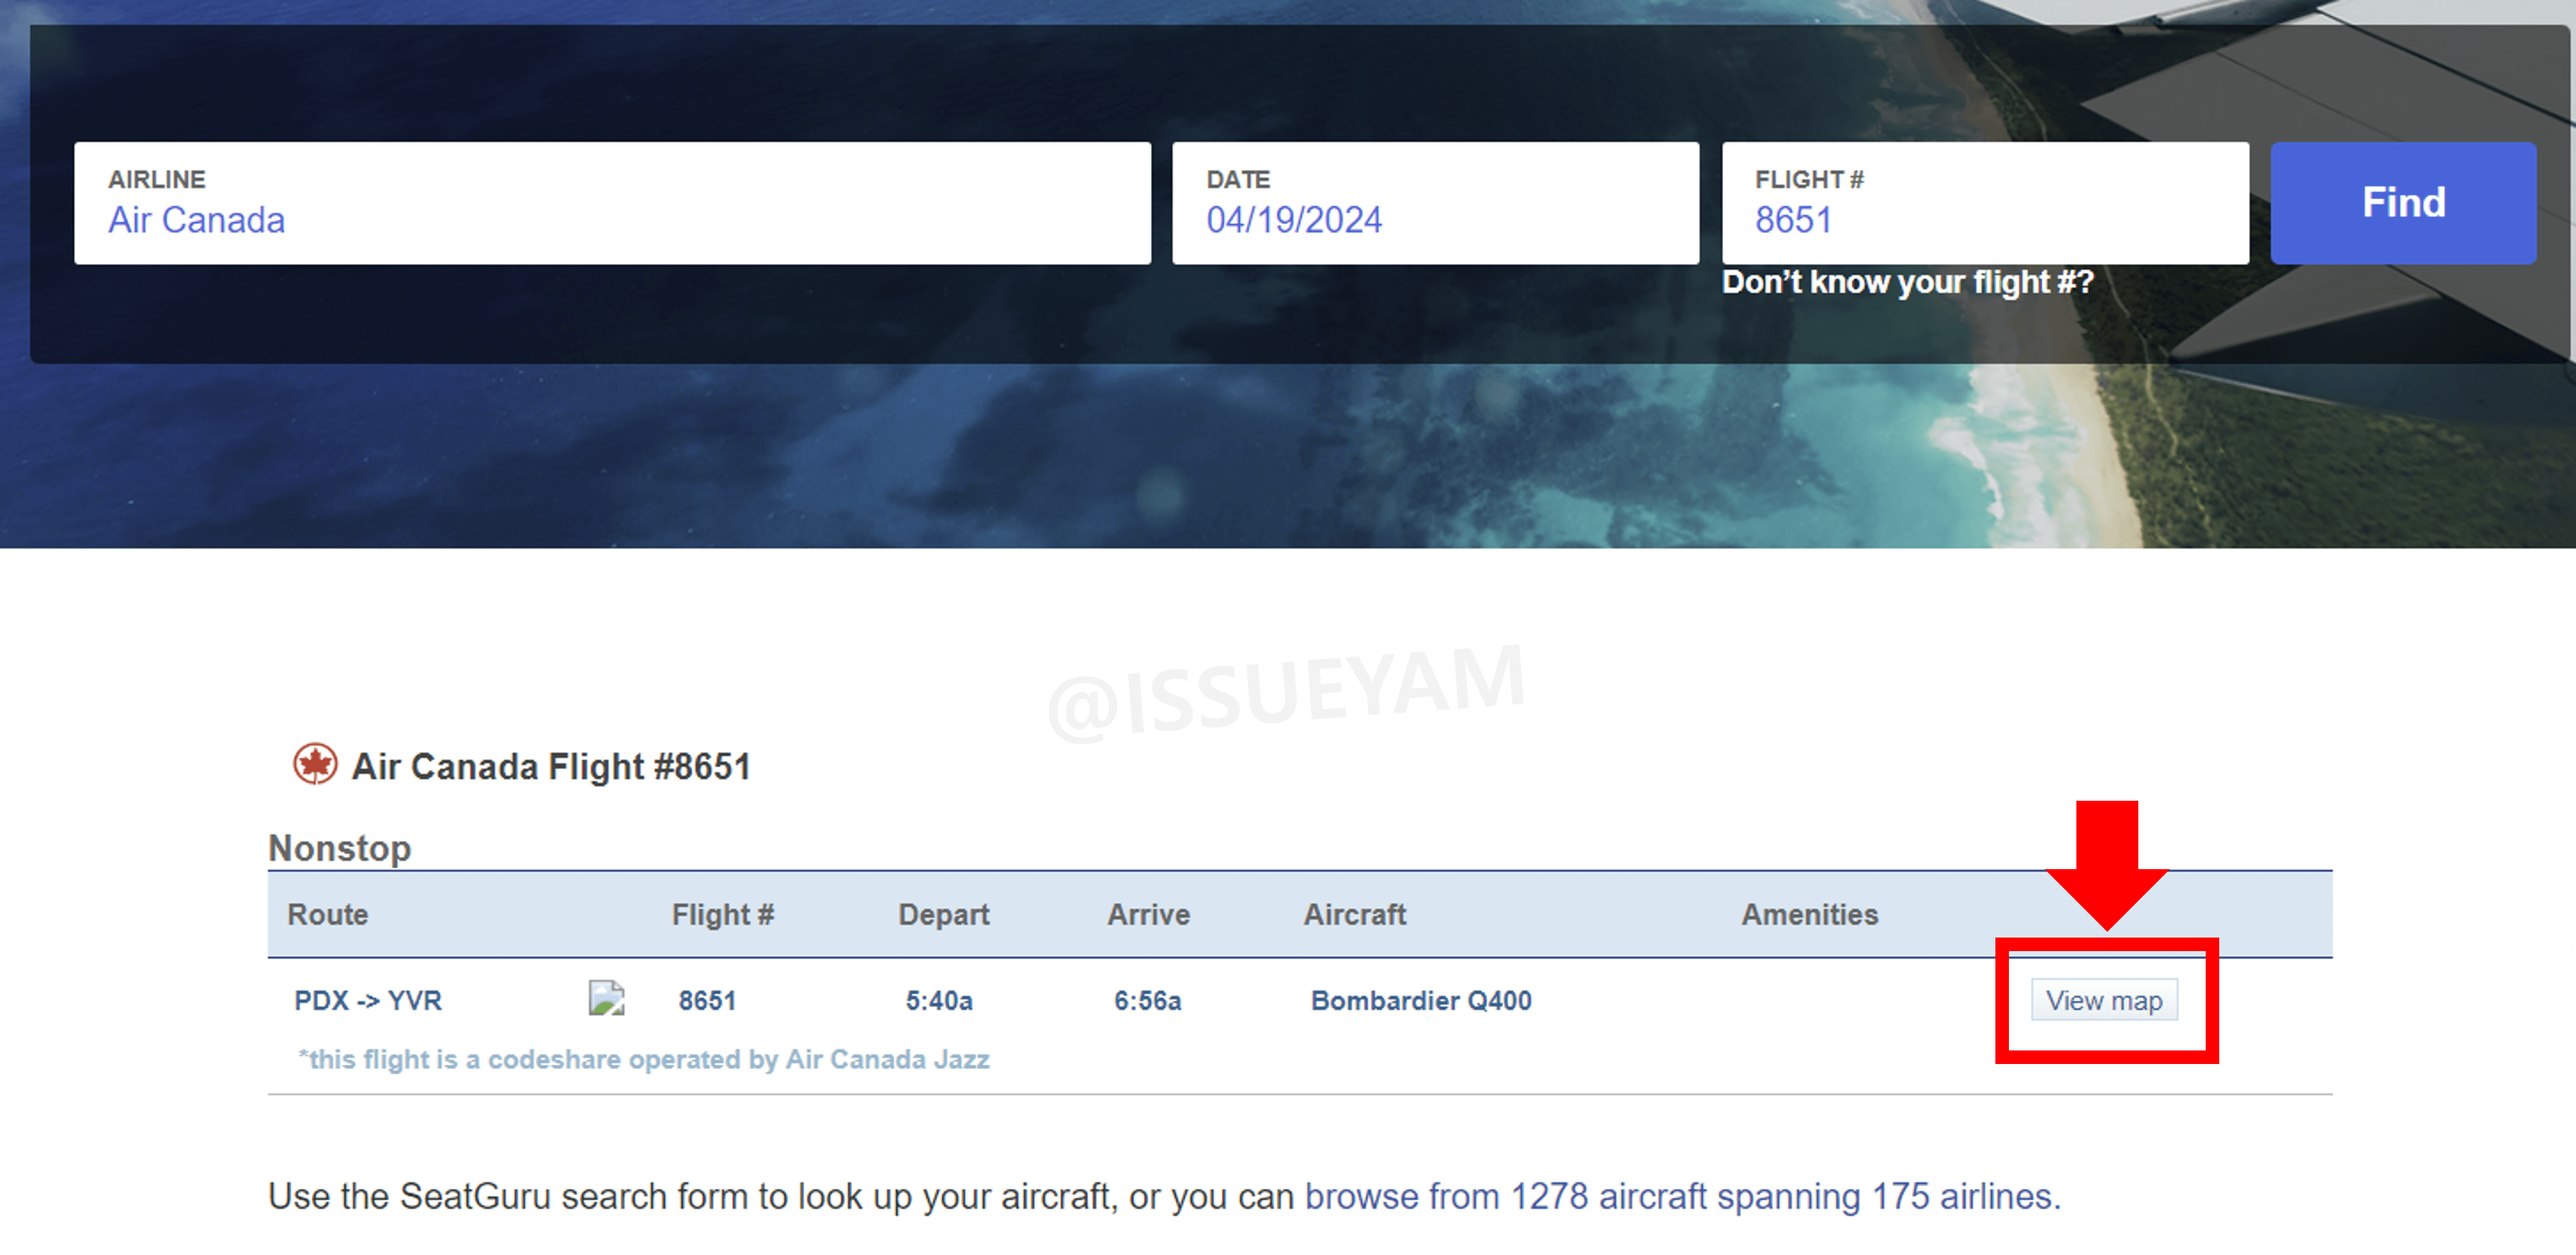Click the View map button
This screenshot has height=1255, width=2576.
coord(2104,1000)
